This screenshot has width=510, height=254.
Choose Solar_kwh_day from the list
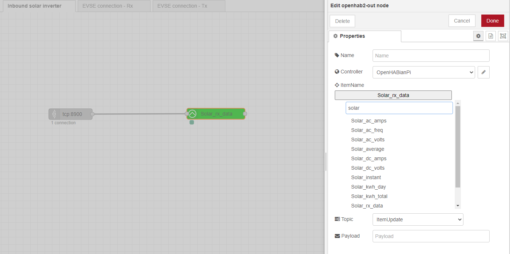[368, 187]
